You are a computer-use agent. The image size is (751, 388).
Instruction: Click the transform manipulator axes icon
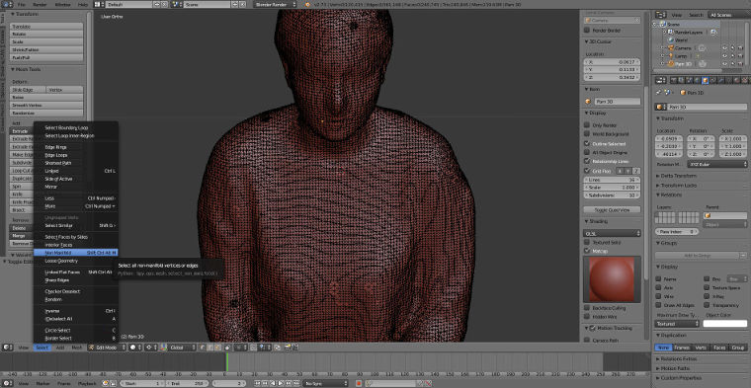click(163, 348)
